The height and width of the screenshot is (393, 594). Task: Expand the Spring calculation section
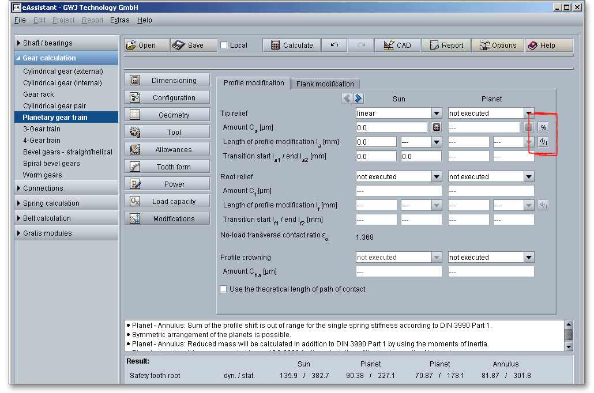click(51, 203)
